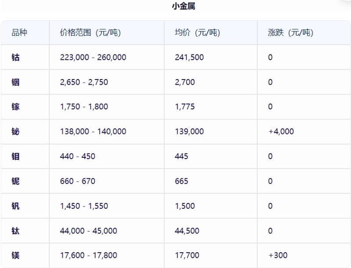Select the 44,000 - 45,000 price range
The height and width of the screenshot is (268, 351).
[x=89, y=231]
